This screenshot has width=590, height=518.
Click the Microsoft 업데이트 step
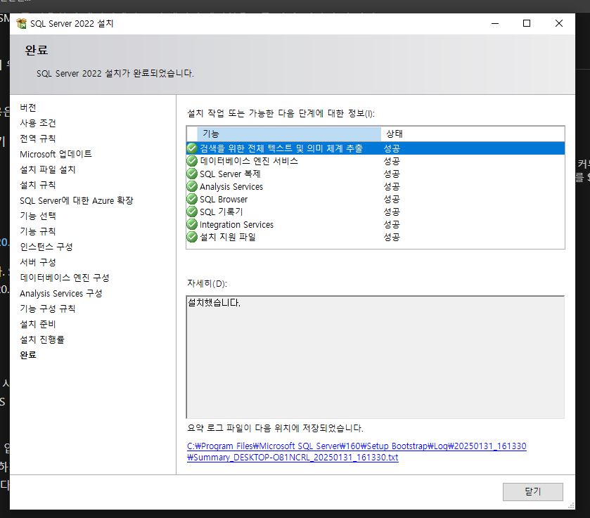[56, 154]
